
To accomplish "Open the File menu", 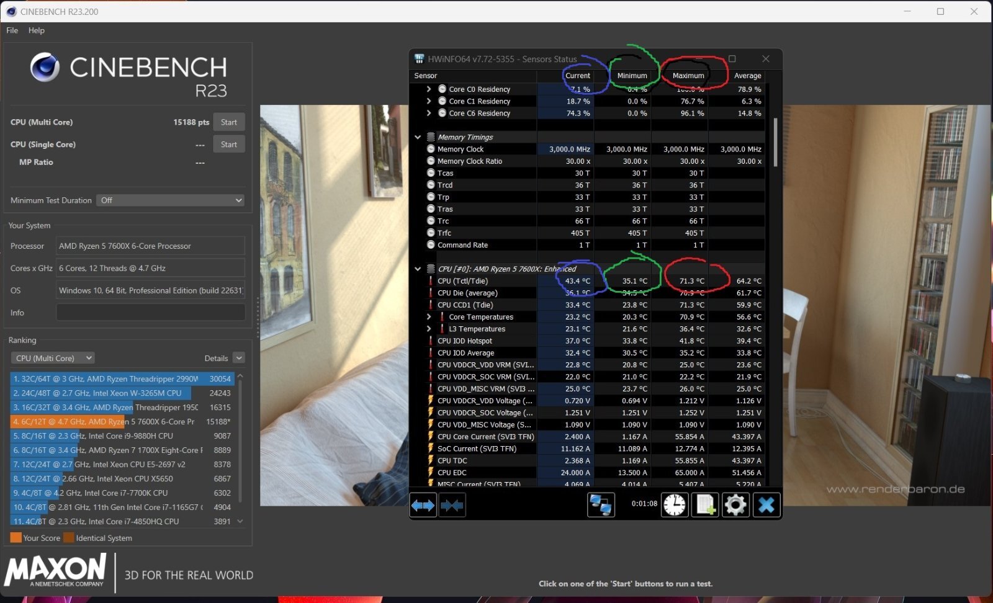I will click(12, 30).
